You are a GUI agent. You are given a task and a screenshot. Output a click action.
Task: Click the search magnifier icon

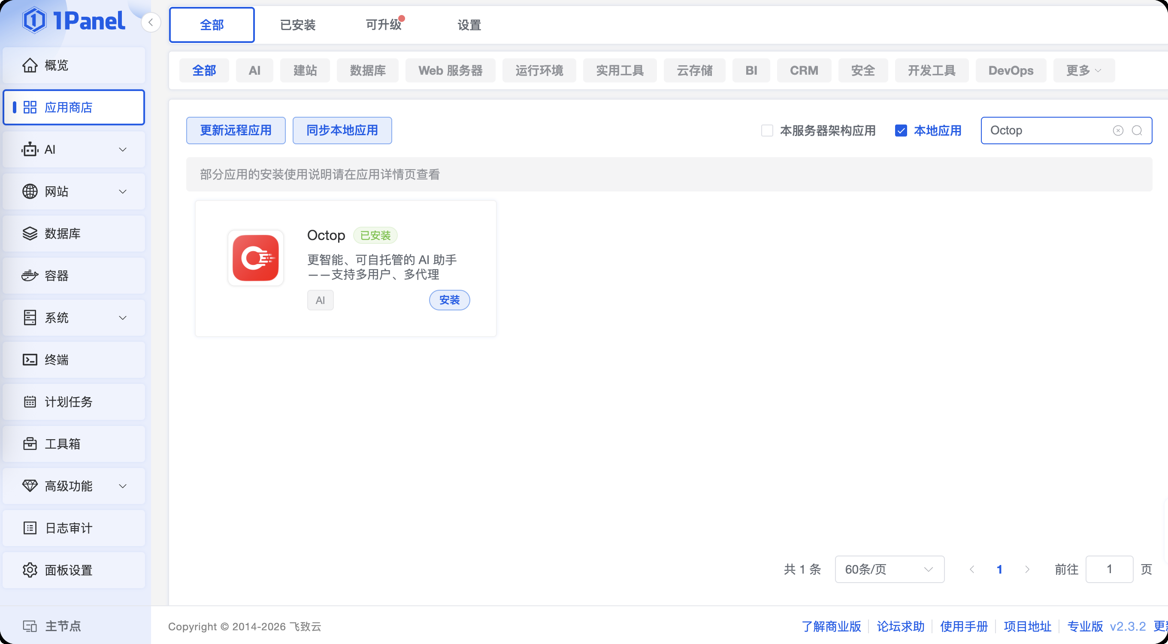point(1137,131)
